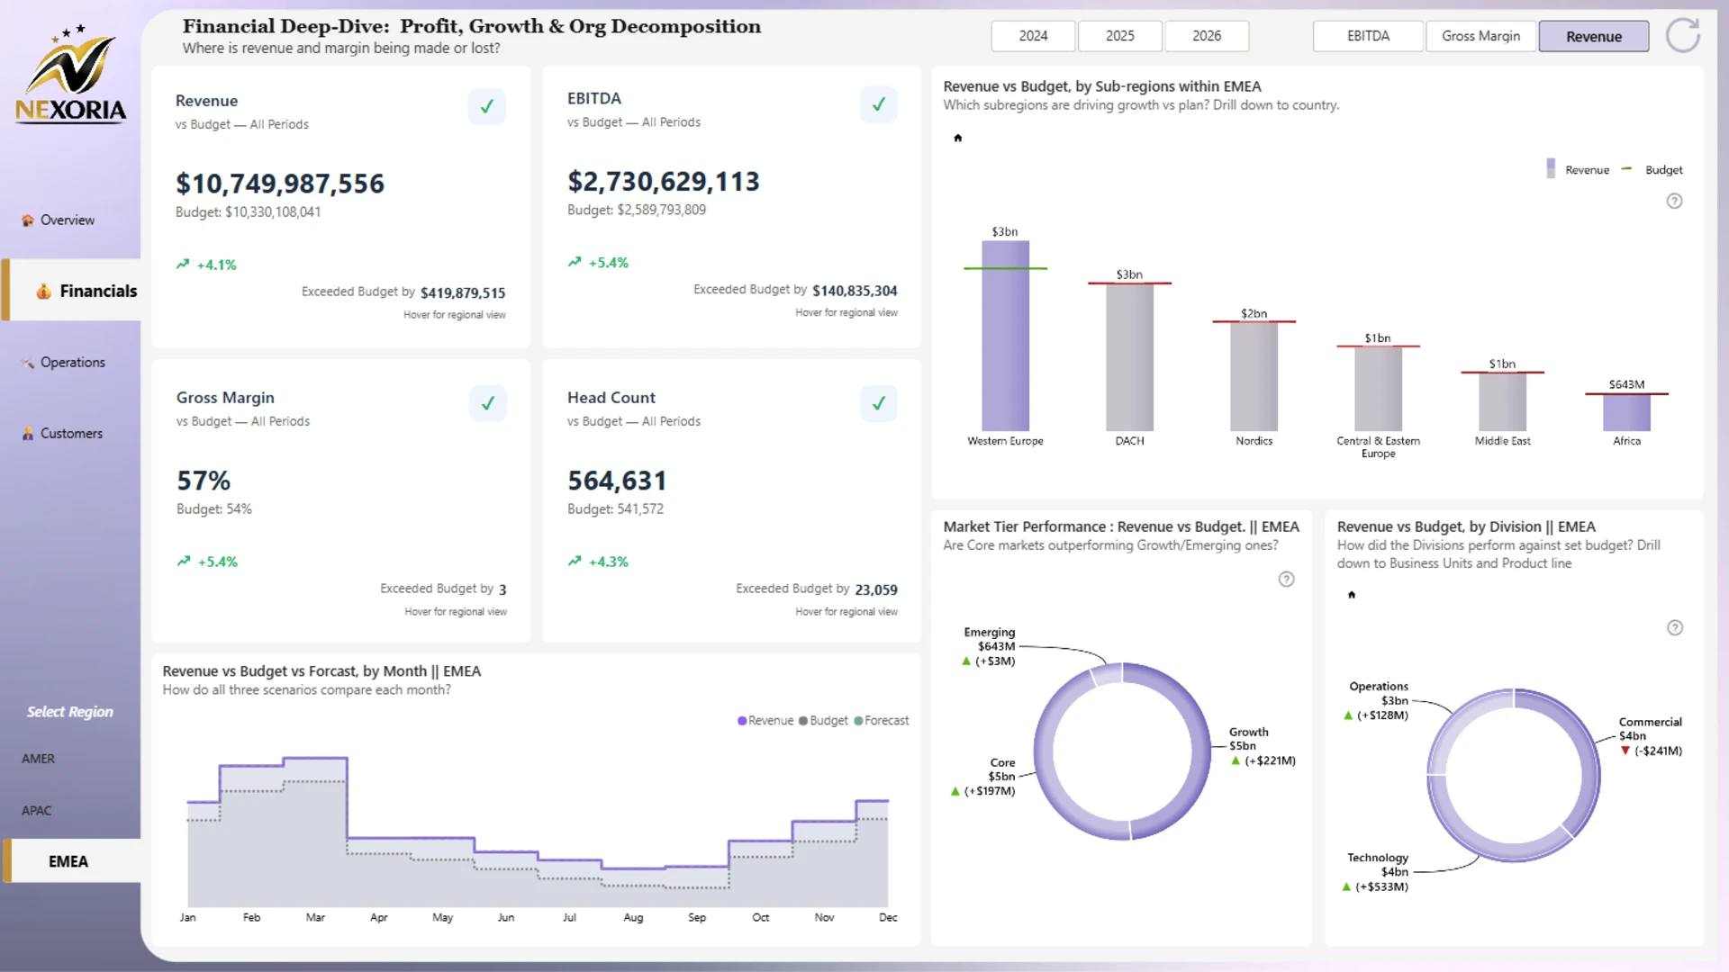This screenshot has height=972, width=1729.
Task: Click Revenue legend swatch in monthly chart
Action: (x=742, y=721)
